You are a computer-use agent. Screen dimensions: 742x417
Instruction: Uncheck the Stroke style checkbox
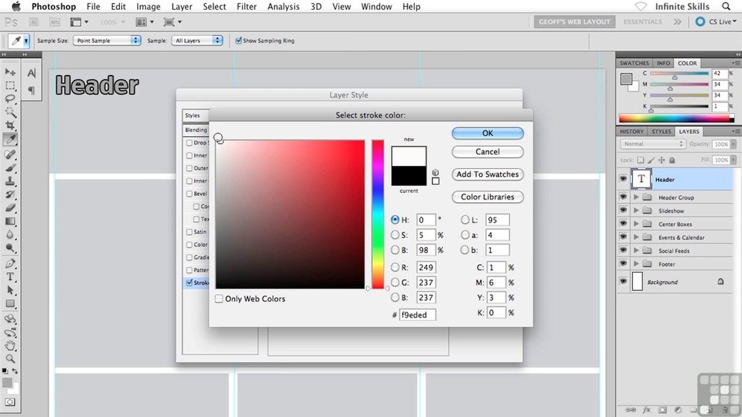(189, 283)
